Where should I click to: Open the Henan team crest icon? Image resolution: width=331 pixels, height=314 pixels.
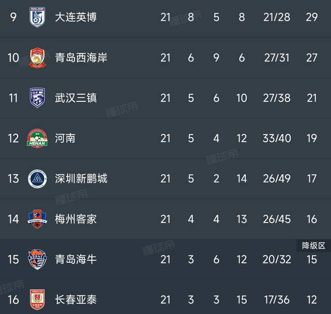tap(37, 138)
